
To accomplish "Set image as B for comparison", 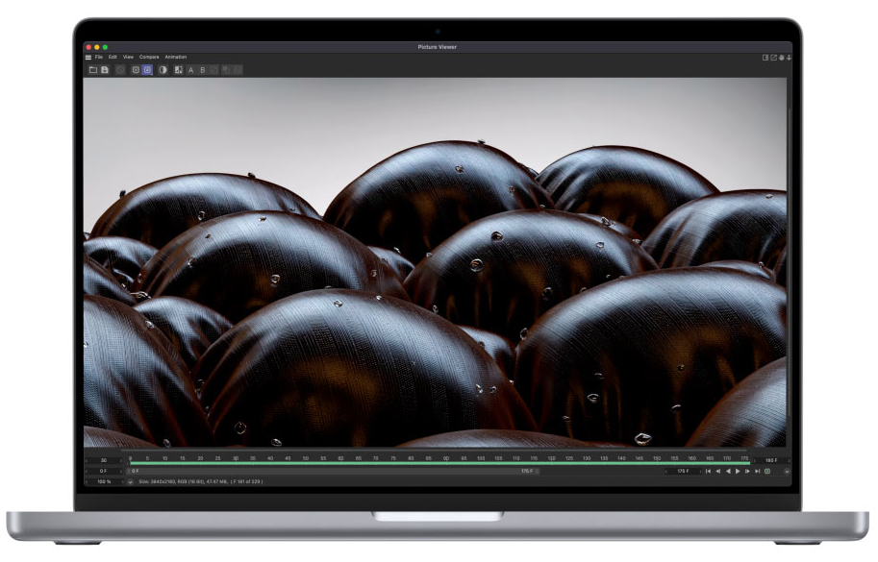I will pos(203,70).
